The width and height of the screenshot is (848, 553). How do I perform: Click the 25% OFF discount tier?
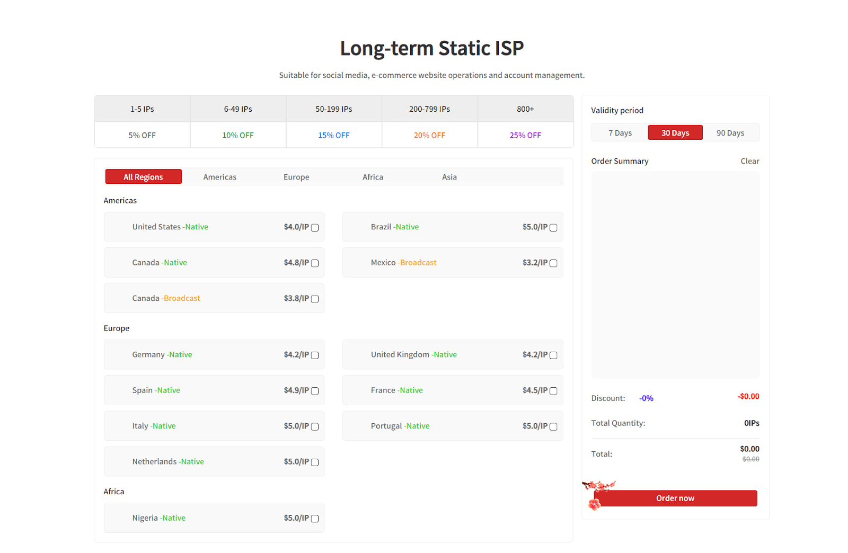[x=525, y=135]
